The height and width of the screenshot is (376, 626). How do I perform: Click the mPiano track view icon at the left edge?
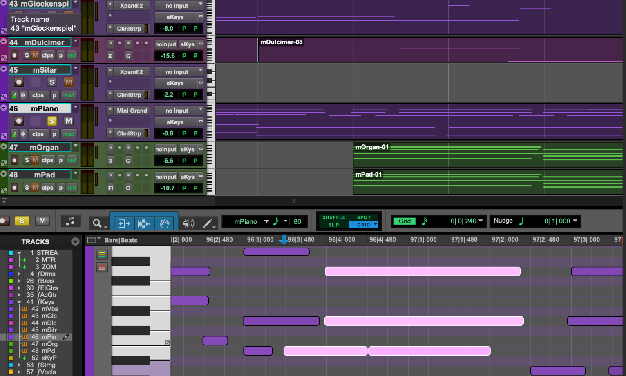pyautogui.click(x=4, y=136)
